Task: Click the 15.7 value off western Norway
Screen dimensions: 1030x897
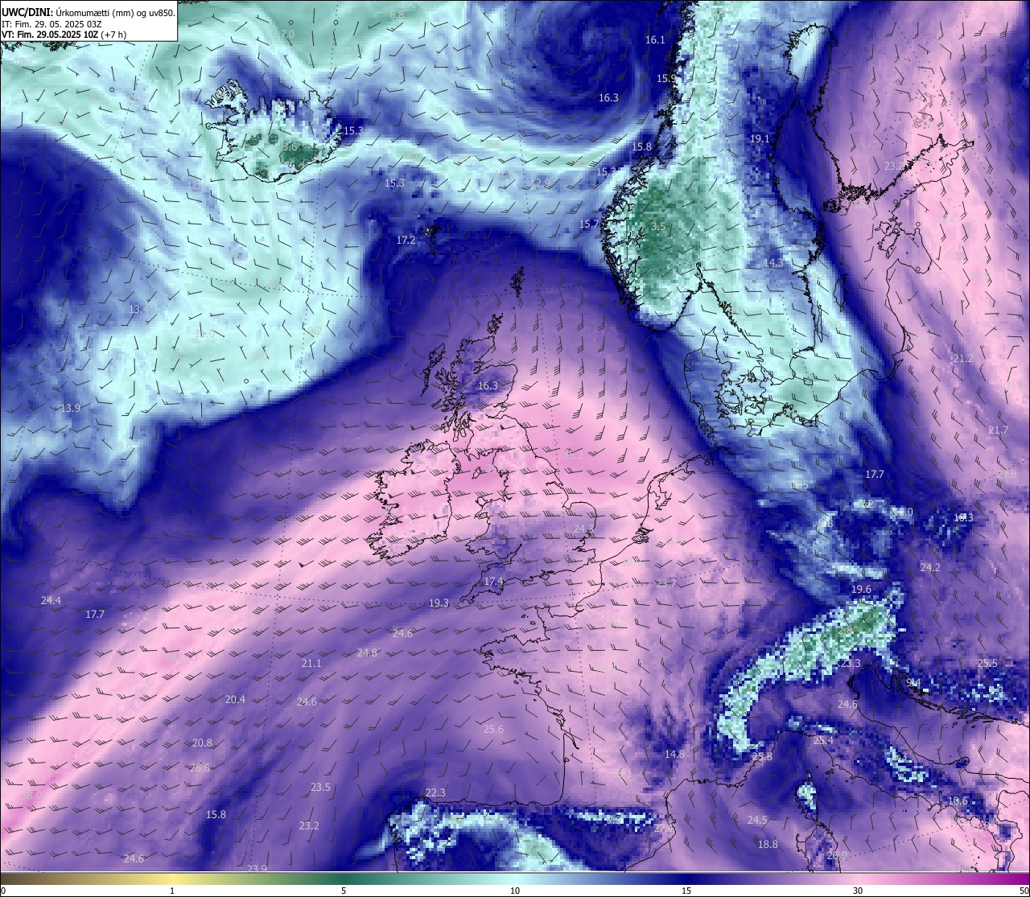Action: click(x=589, y=225)
